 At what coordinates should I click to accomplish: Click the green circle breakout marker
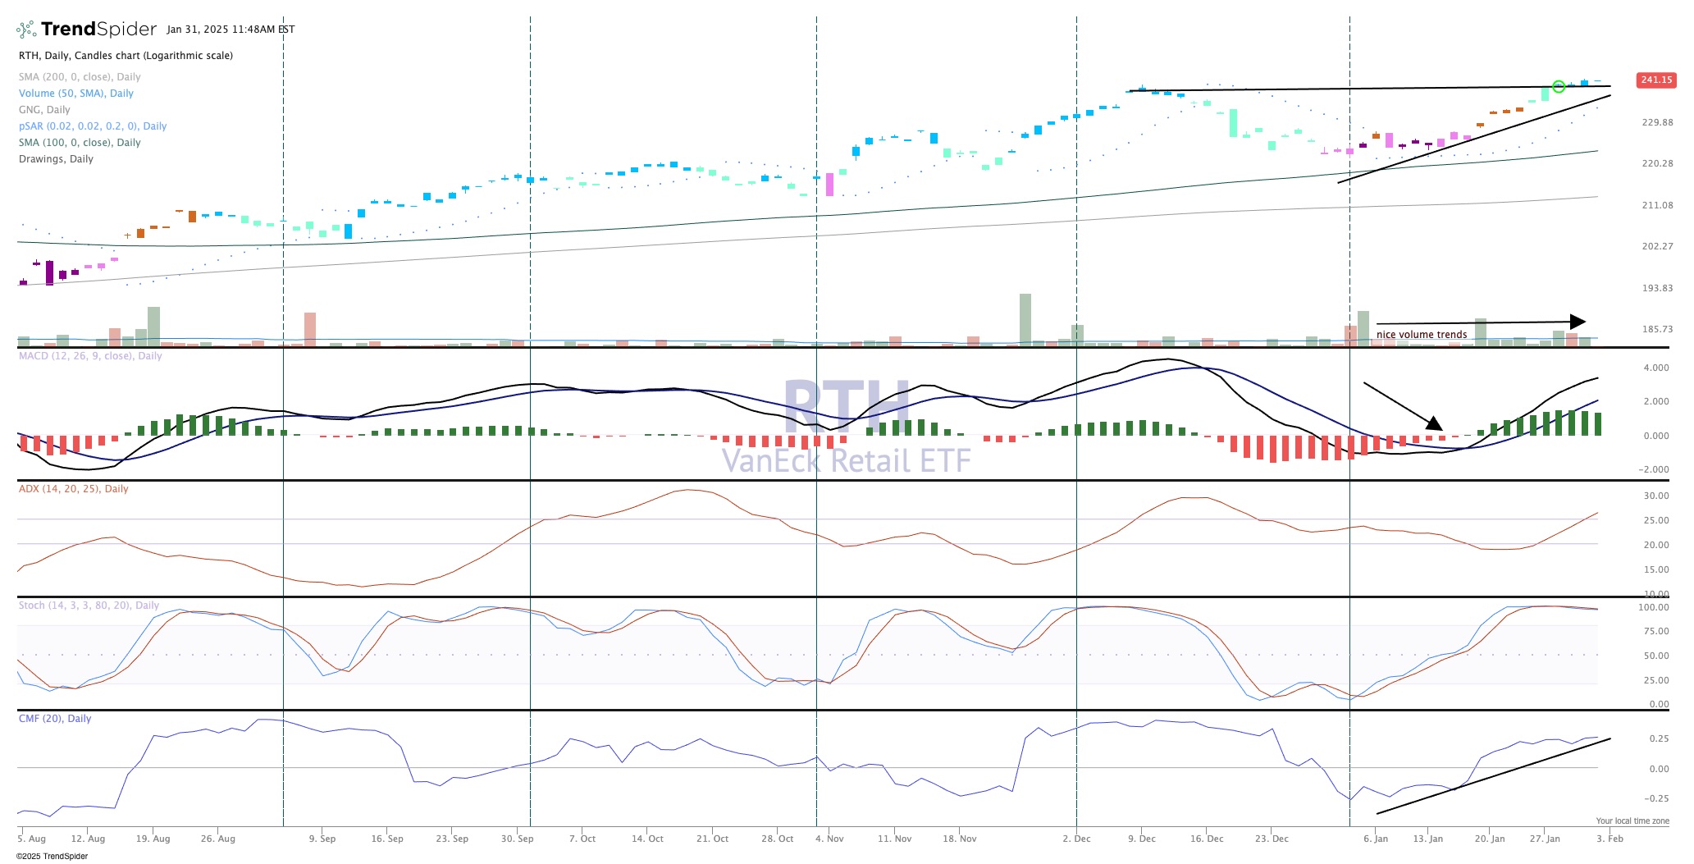point(1559,86)
